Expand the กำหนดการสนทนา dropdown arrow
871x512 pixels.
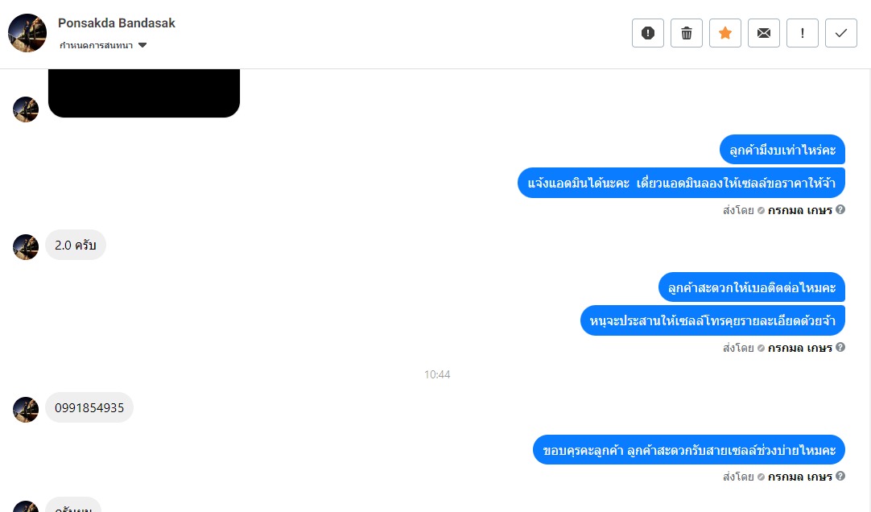(x=142, y=46)
